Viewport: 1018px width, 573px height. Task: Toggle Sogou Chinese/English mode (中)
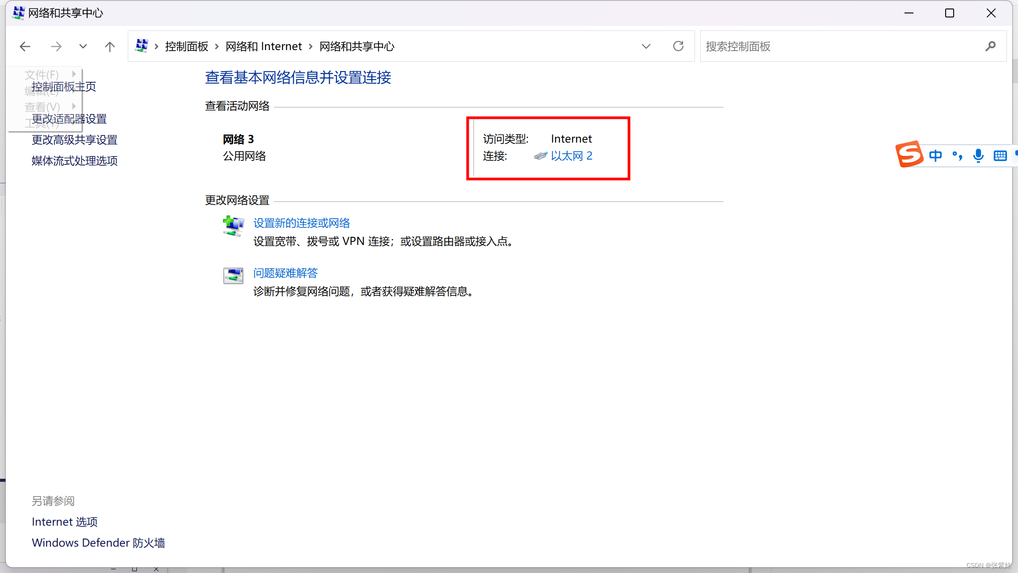tap(935, 156)
